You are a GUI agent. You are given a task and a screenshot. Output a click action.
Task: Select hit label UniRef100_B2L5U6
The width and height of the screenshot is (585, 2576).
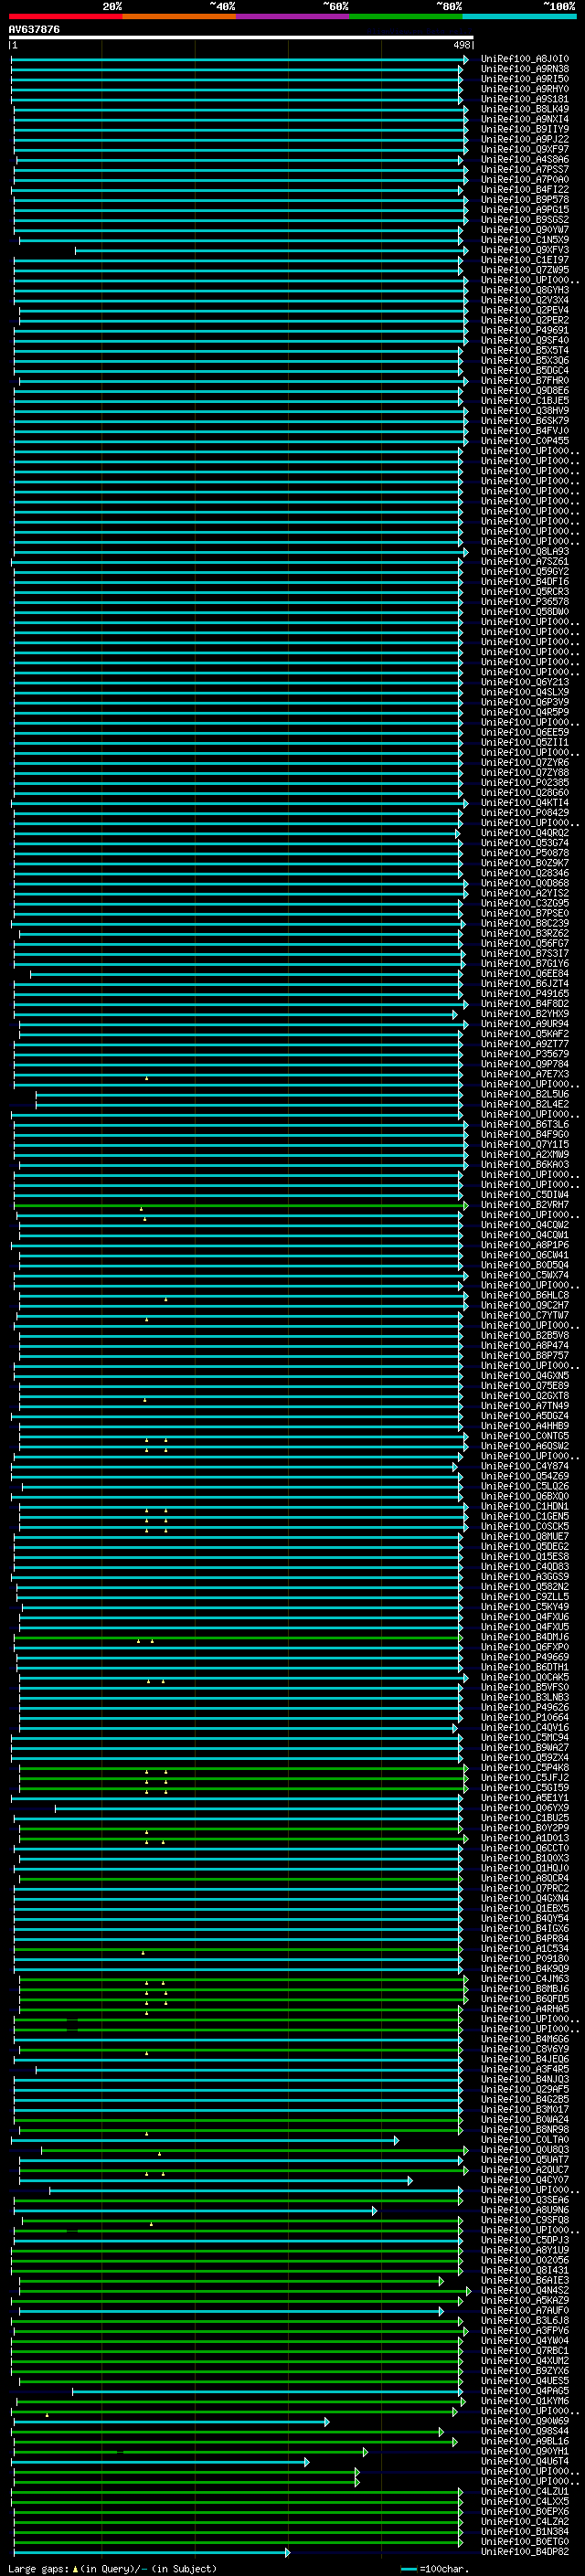pos(525,1094)
